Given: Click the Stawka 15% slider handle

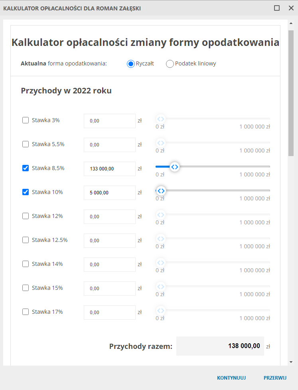Looking at the screenshot, I should [x=160, y=287].
